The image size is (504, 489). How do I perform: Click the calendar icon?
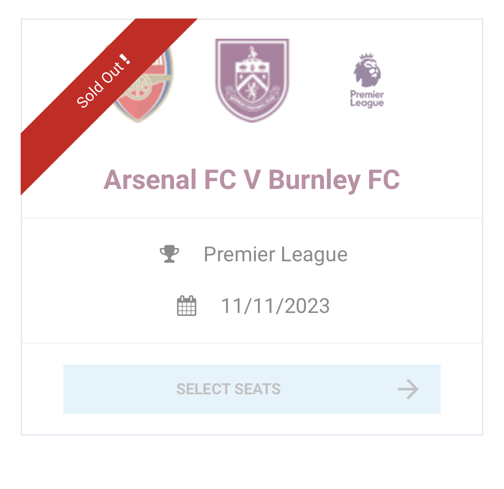187,306
